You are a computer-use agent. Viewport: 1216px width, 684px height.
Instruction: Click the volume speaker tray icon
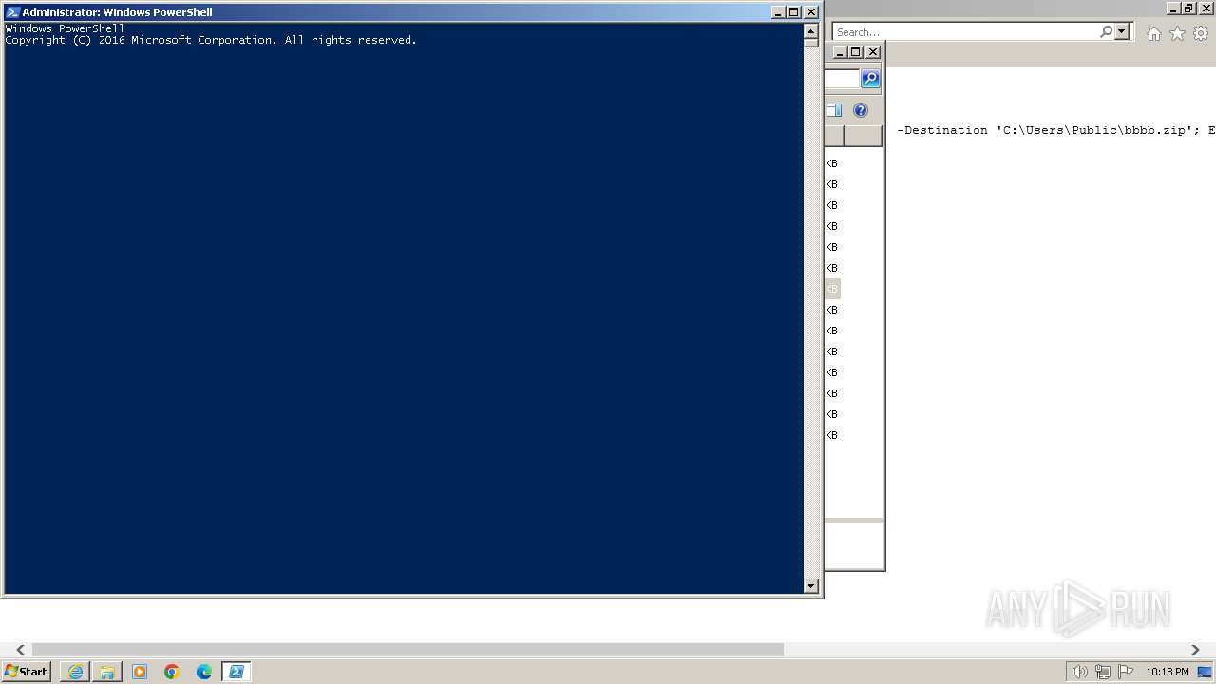pos(1079,672)
